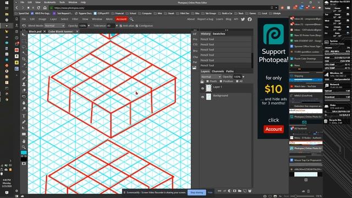Toggle the lock Pixels checkbox

208,81
